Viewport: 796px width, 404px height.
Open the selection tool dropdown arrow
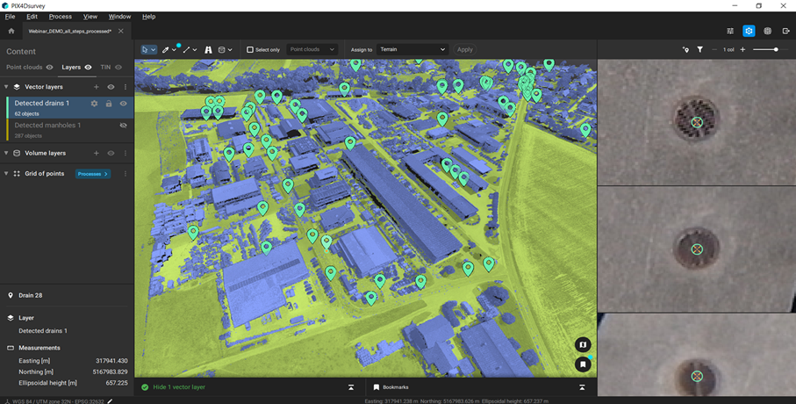point(153,50)
